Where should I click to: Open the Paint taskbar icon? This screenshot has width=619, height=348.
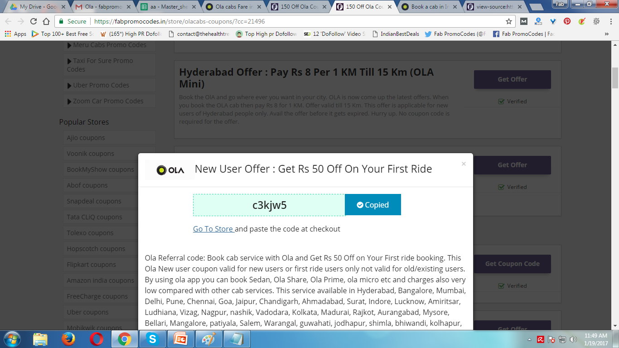pos(209,339)
